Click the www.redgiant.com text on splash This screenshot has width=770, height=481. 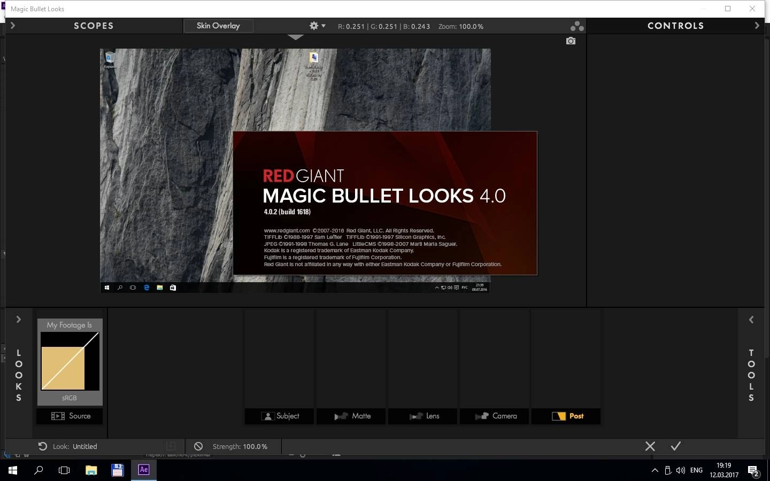tap(287, 231)
